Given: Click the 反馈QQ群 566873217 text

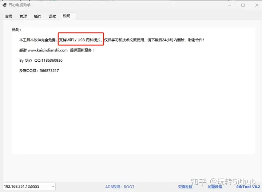Looking at the screenshot, I should pos(39,70).
